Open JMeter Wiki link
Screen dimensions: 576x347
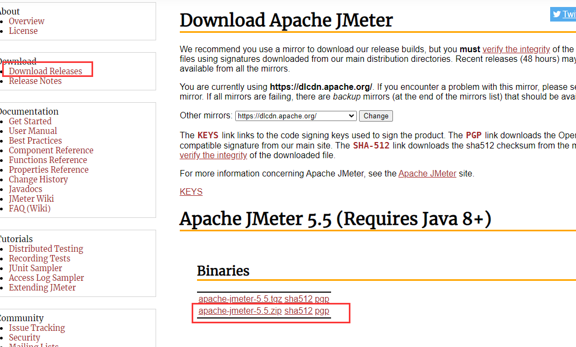[x=31, y=199]
